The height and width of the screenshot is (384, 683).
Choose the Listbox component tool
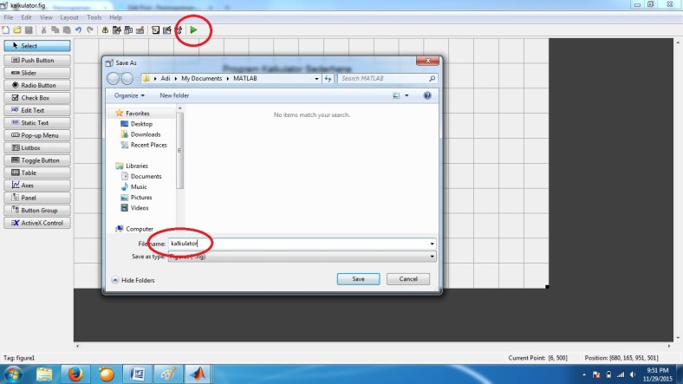coord(36,148)
